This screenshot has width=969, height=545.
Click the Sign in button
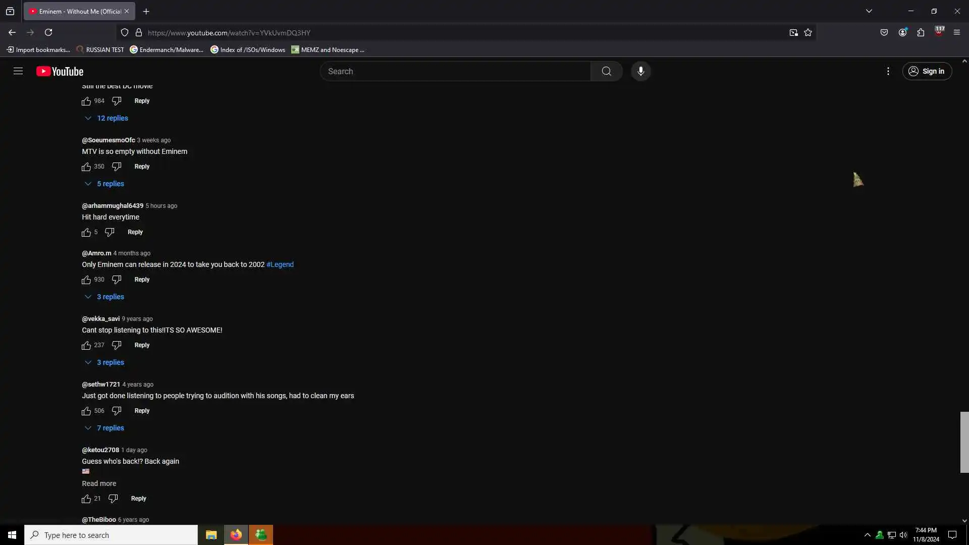coord(927,71)
